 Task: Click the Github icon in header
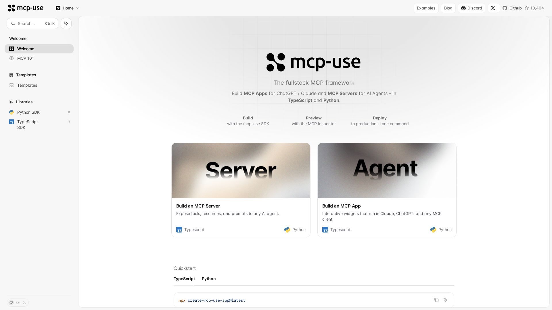tap(505, 8)
